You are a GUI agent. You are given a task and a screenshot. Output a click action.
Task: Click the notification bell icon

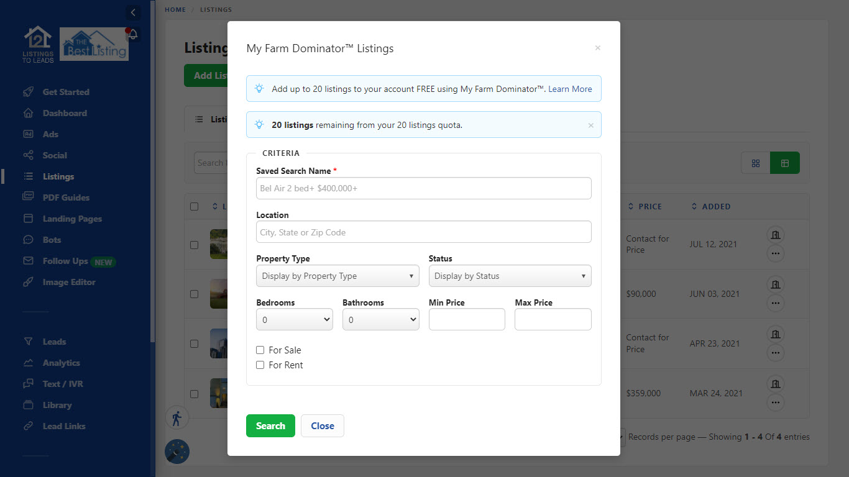(132, 35)
